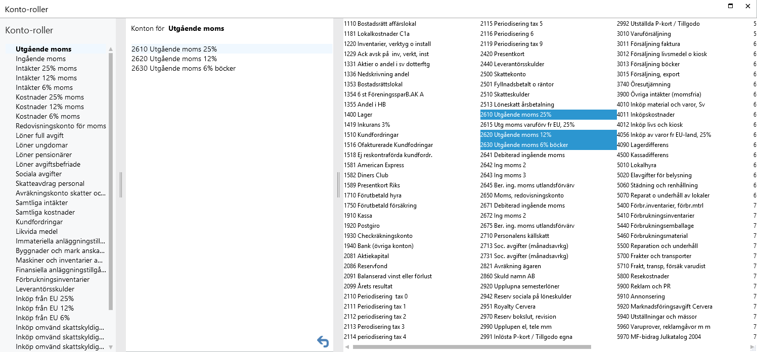Select account 5910 Annonsering
This screenshot has height=352, width=757.
coord(641,296)
